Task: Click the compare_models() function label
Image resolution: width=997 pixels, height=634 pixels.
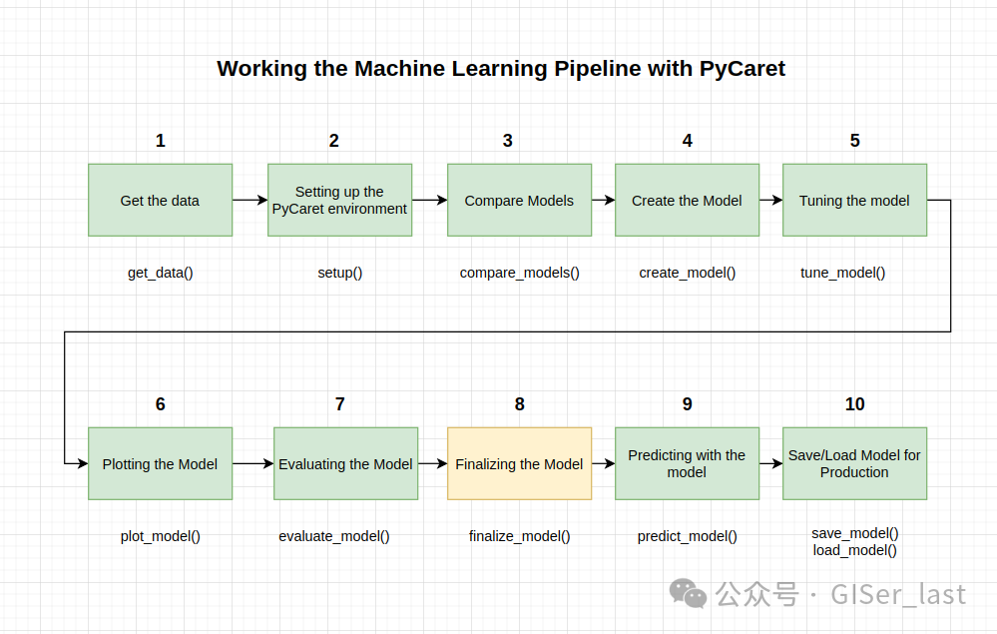Action: [x=520, y=273]
